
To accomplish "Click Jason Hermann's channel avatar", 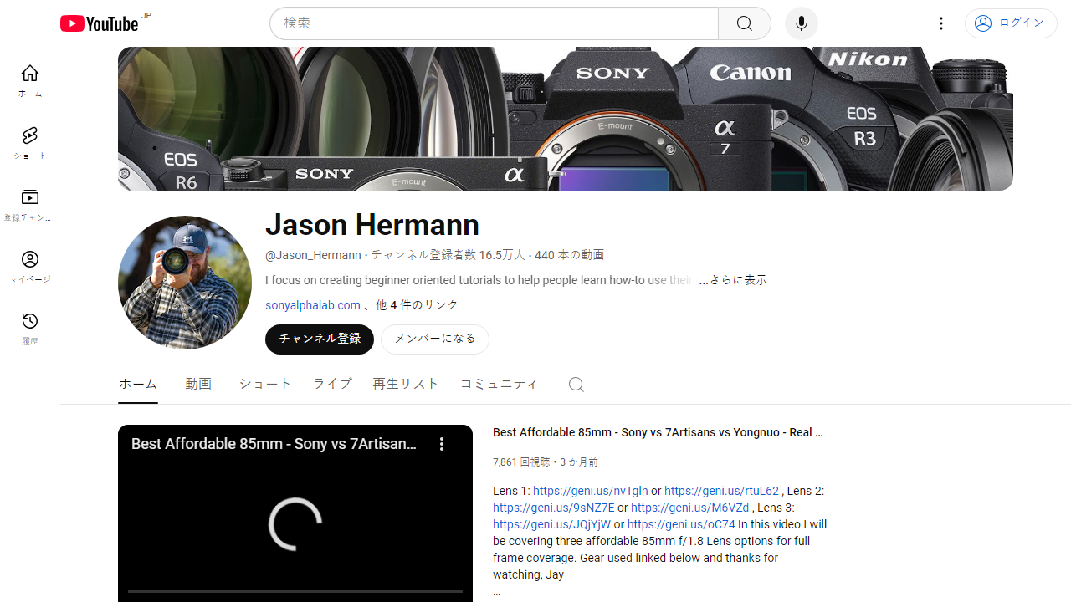I will (x=185, y=283).
